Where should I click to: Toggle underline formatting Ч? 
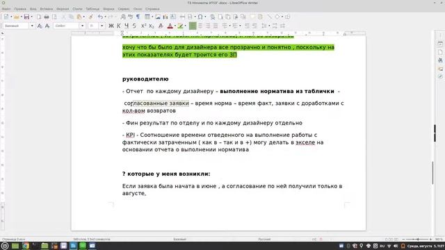[127, 26]
